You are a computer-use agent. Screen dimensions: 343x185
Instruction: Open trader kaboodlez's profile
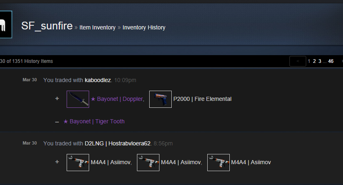click(x=98, y=80)
